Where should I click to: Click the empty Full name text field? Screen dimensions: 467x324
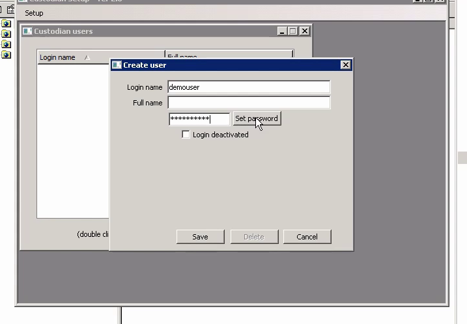pos(248,103)
